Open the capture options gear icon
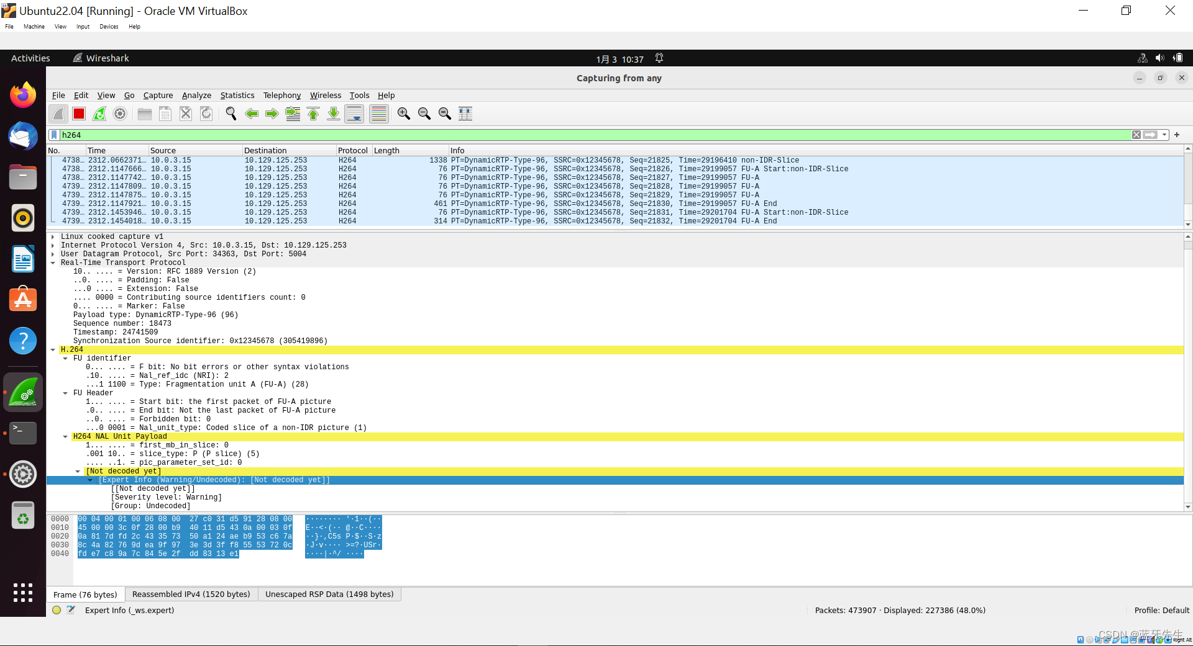Viewport: 1193px width, 646px height. pos(119,114)
